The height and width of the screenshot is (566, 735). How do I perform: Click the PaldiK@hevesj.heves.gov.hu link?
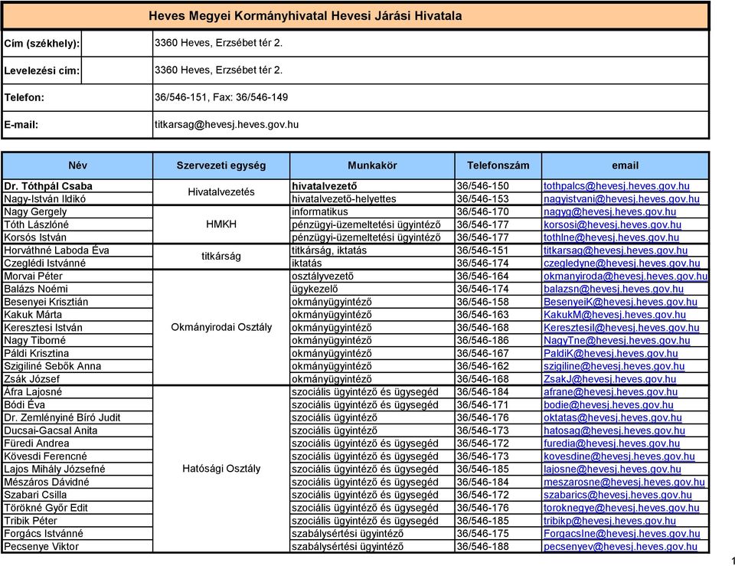pyautogui.click(x=611, y=354)
